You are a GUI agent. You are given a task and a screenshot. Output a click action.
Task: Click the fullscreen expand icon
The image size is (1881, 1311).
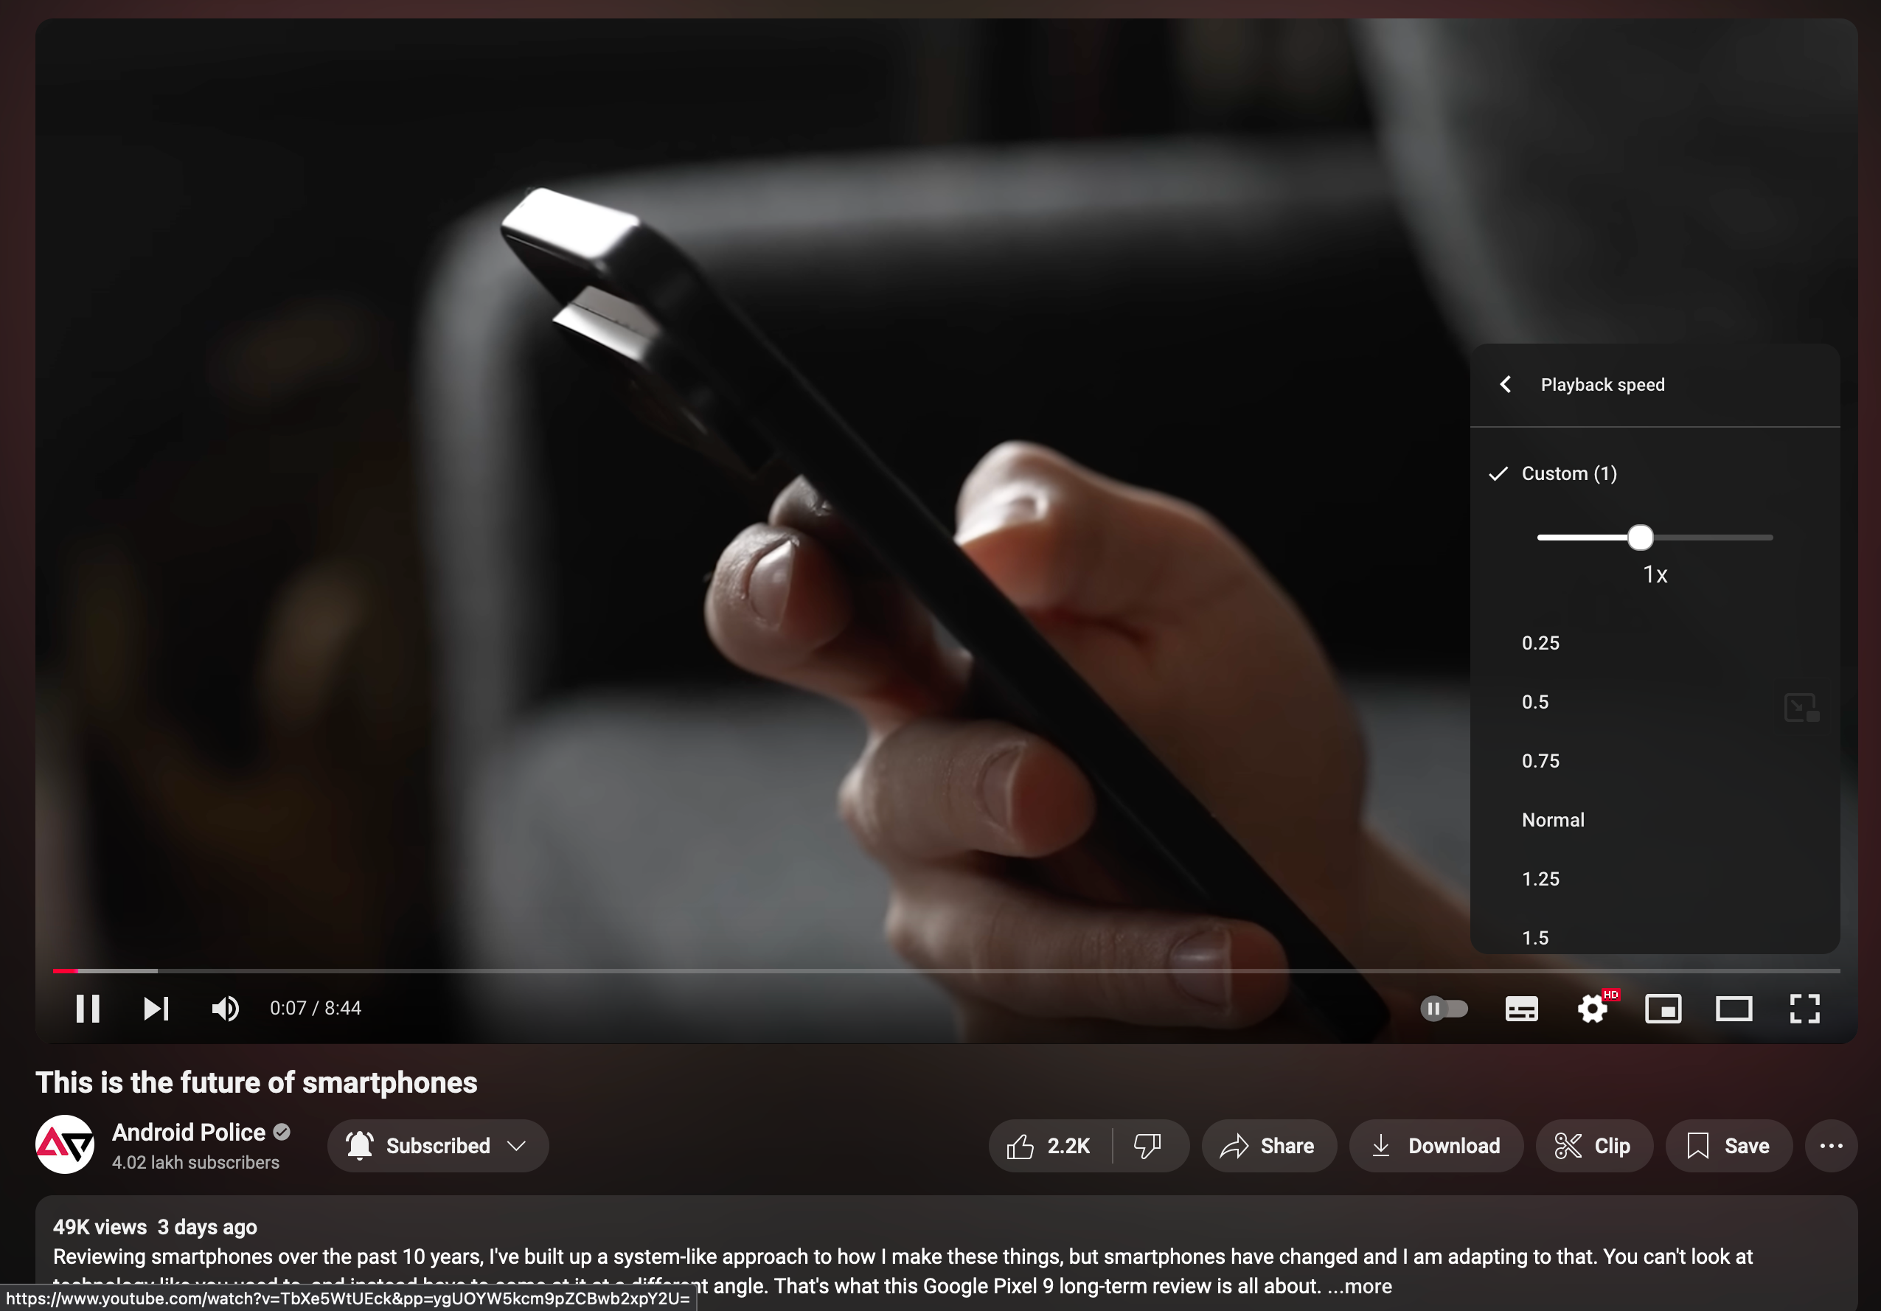tap(1804, 1008)
